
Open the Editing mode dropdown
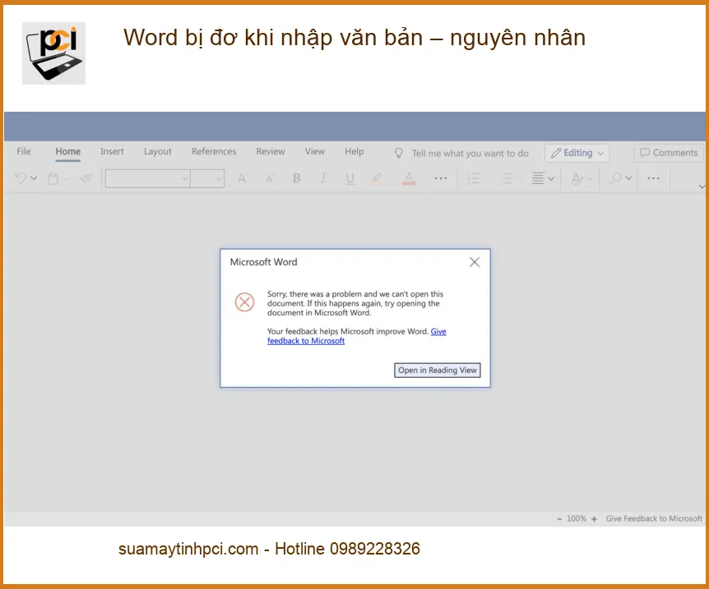pos(577,153)
